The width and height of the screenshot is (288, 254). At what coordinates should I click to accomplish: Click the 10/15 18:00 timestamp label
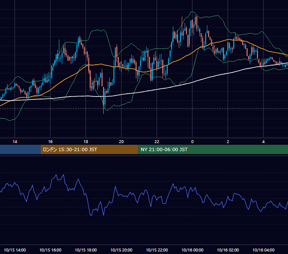[x=86, y=250]
